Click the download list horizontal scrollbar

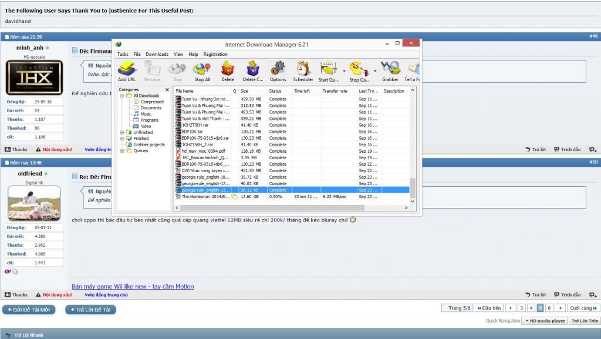[272, 208]
